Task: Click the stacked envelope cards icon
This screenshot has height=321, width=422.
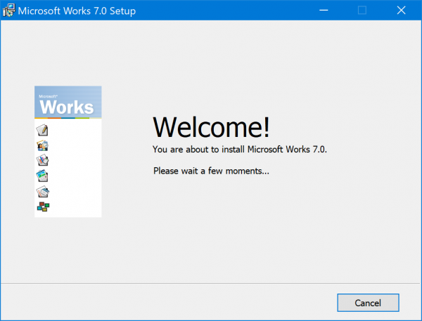Action: pyautogui.click(x=43, y=190)
